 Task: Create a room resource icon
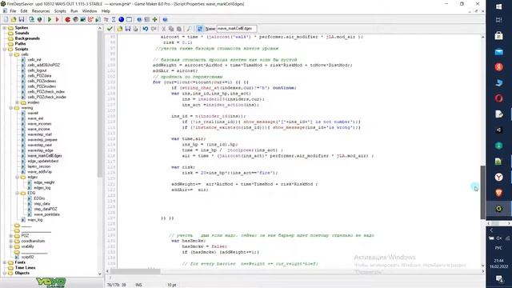129,19
